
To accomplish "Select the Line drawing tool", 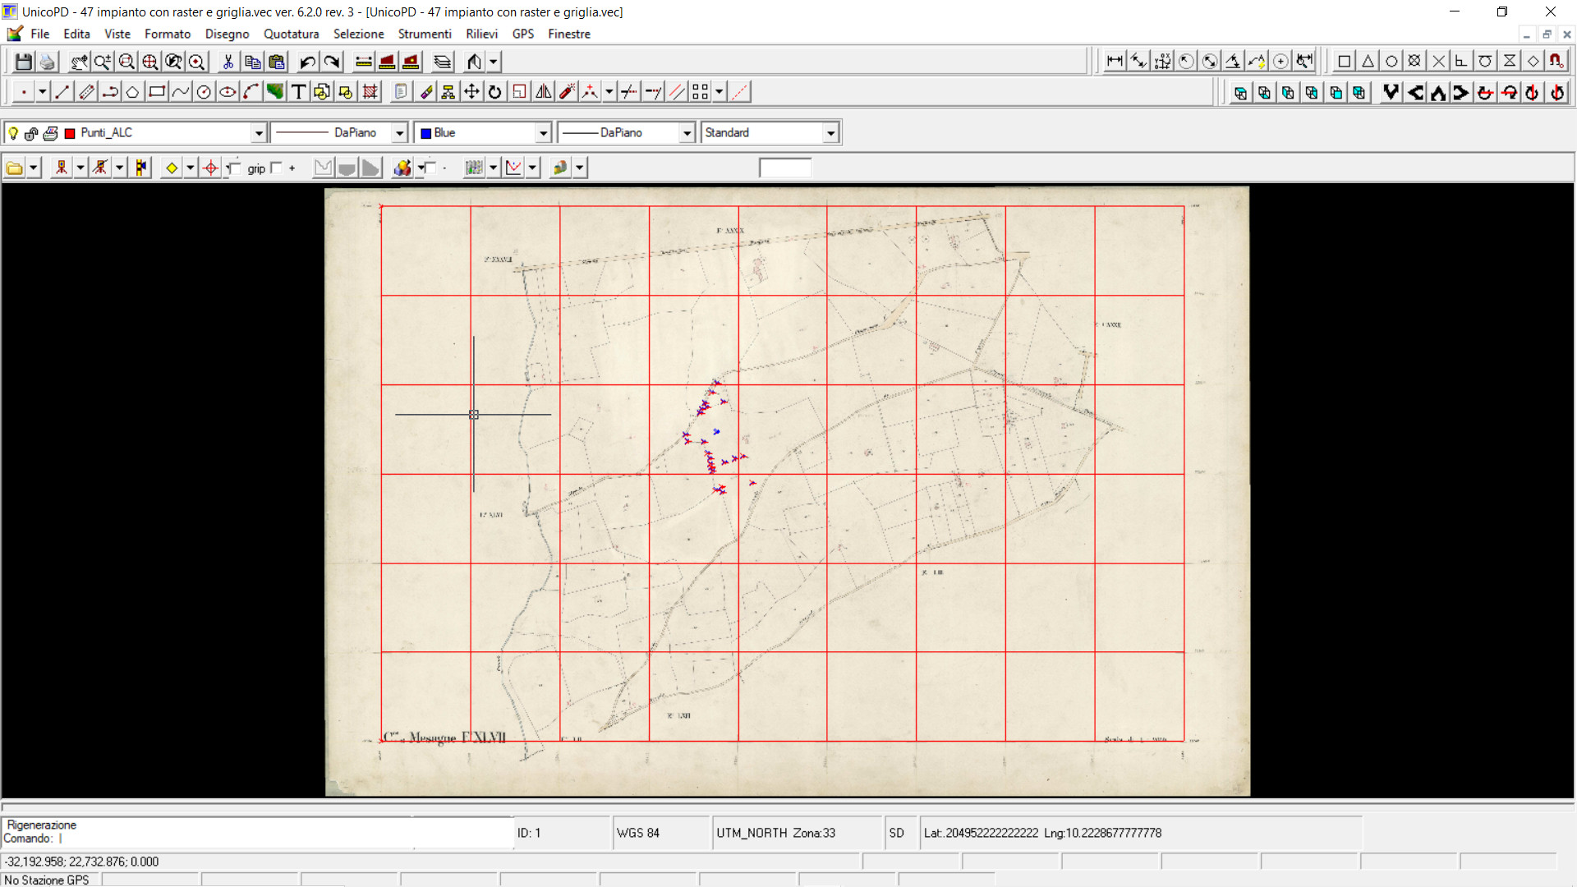I will point(62,92).
